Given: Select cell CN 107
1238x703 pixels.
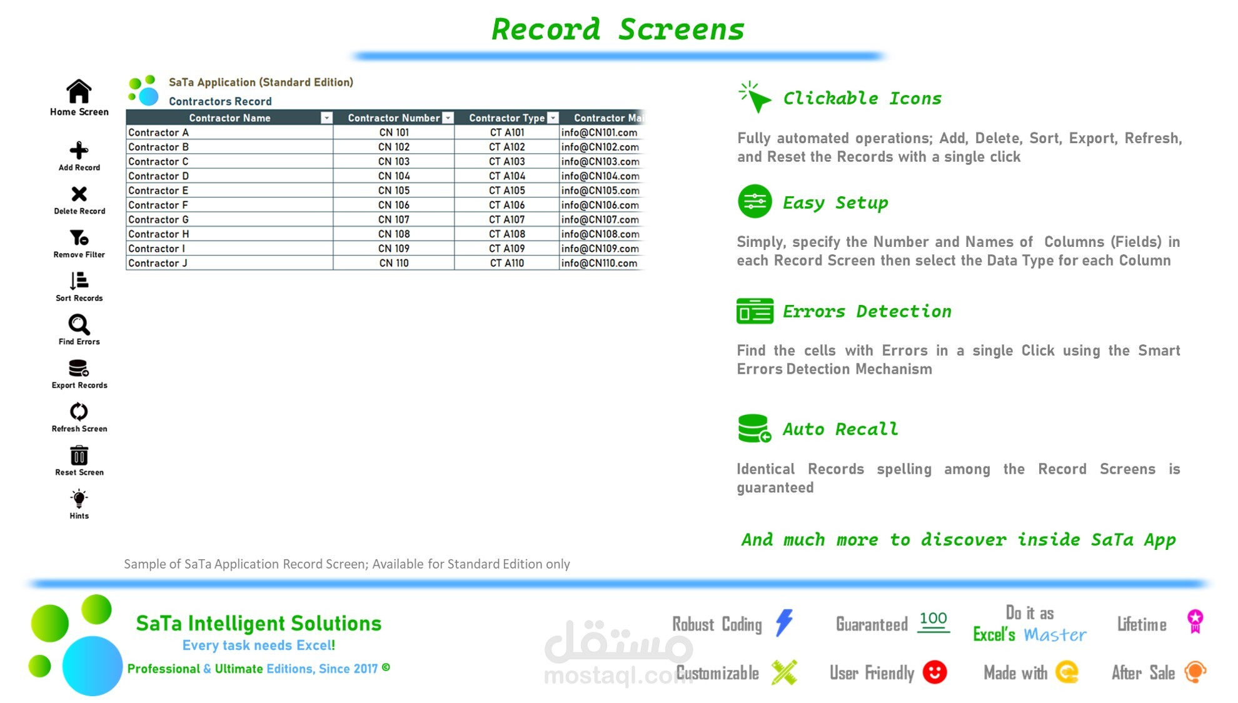Looking at the screenshot, I should 394,219.
